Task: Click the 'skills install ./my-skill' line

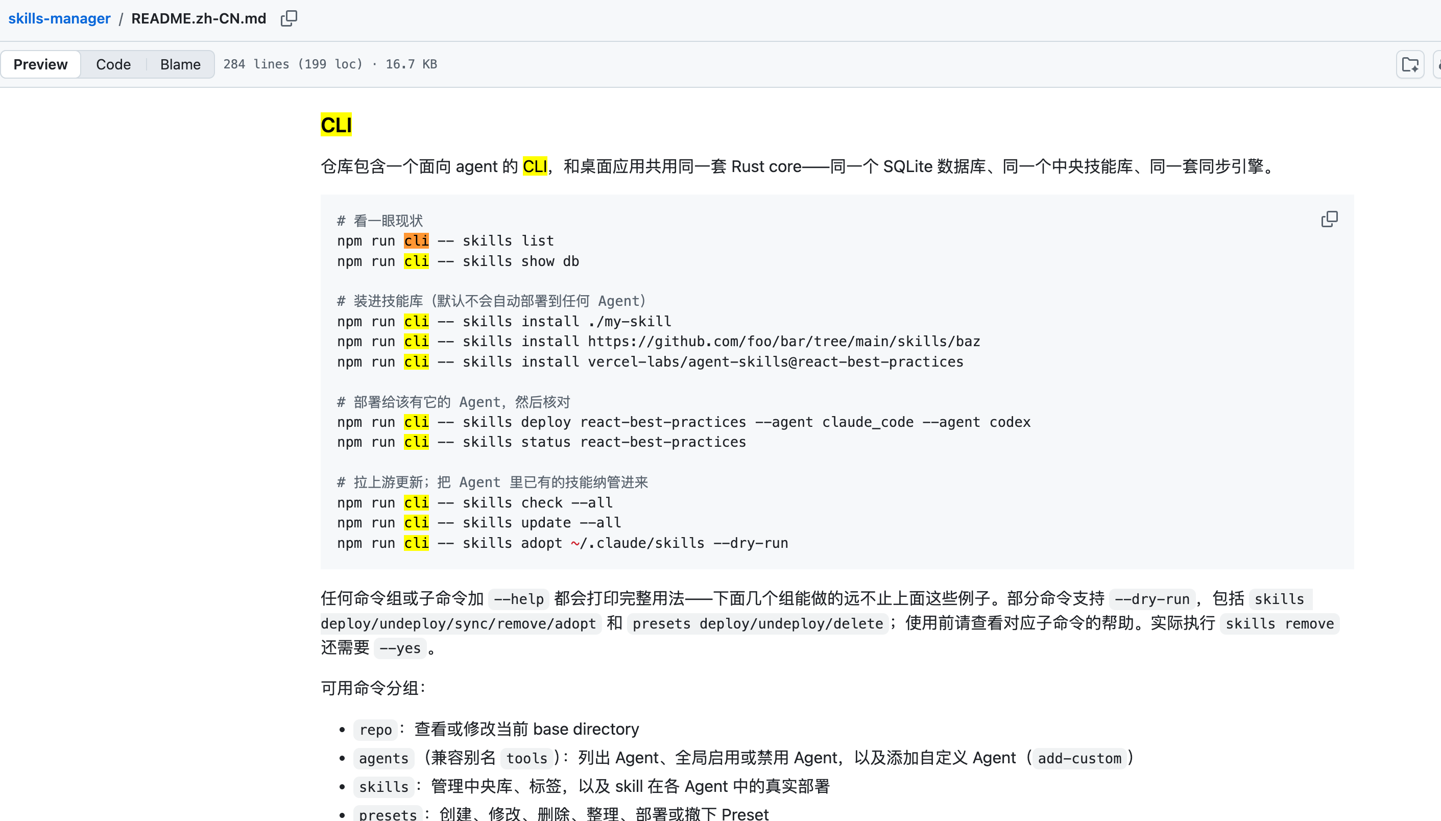Action: pos(504,322)
